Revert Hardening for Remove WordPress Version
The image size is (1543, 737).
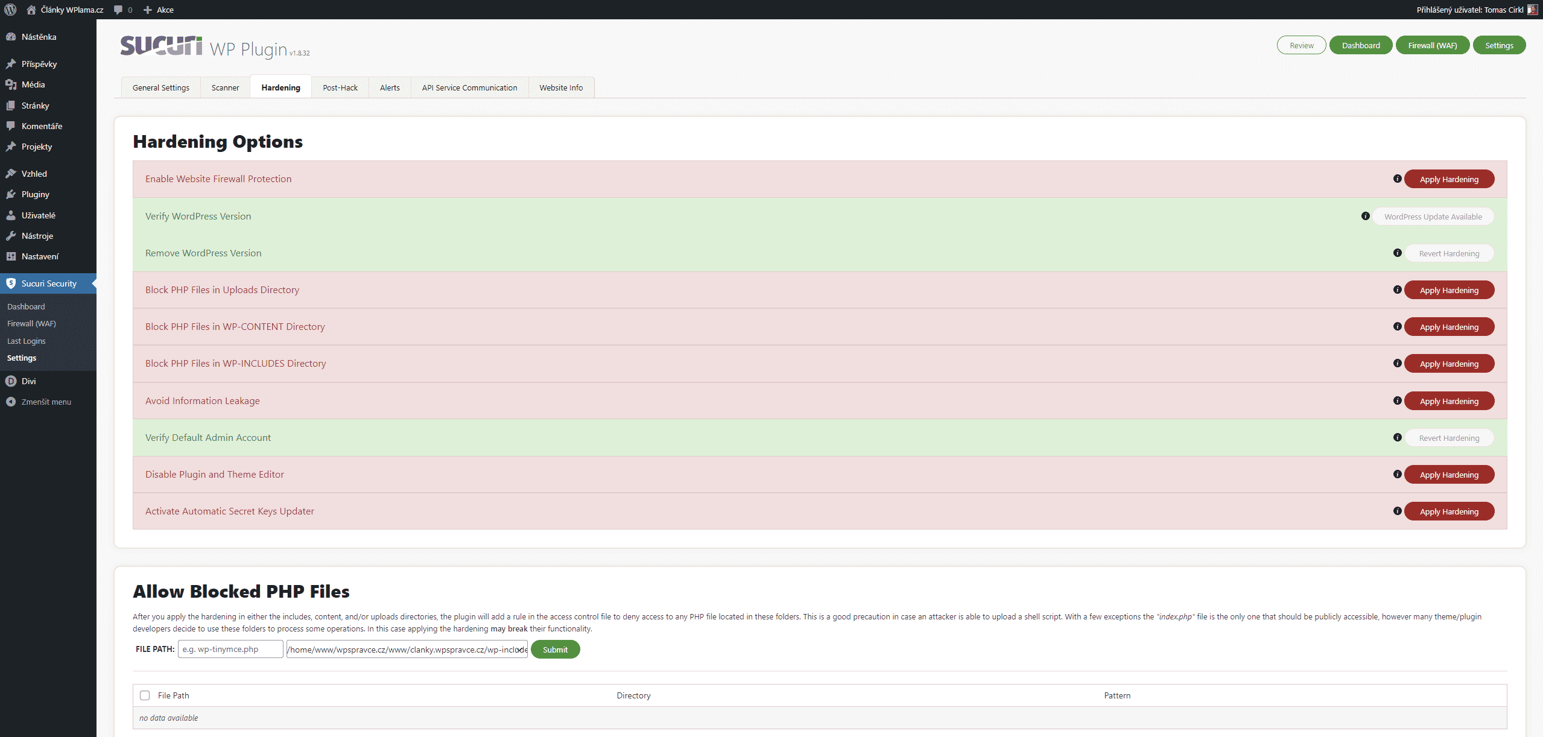(x=1450, y=253)
